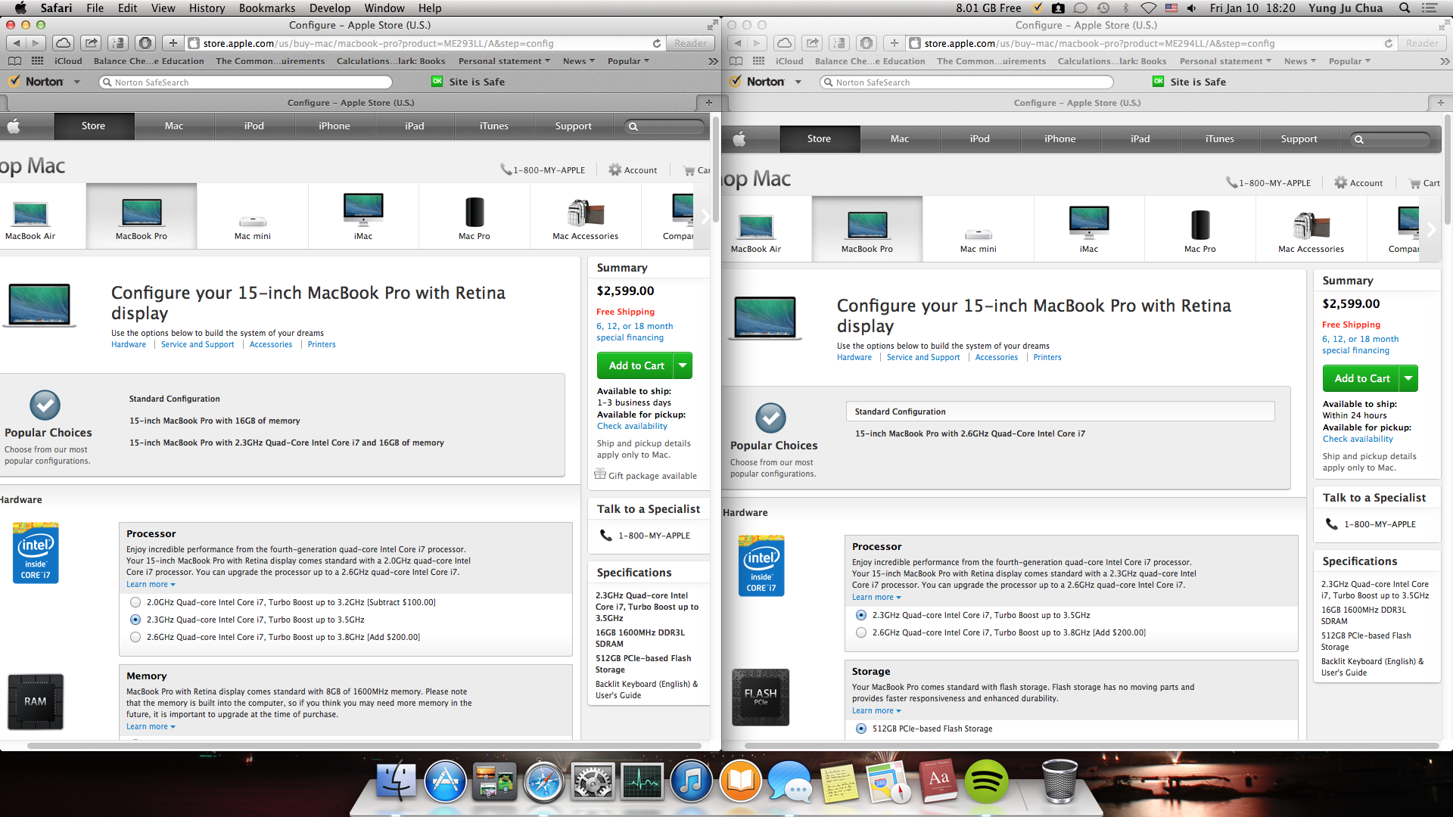Open the Spotify icon in the Dock
The height and width of the screenshot is (817, 1453).
point(987,781)
